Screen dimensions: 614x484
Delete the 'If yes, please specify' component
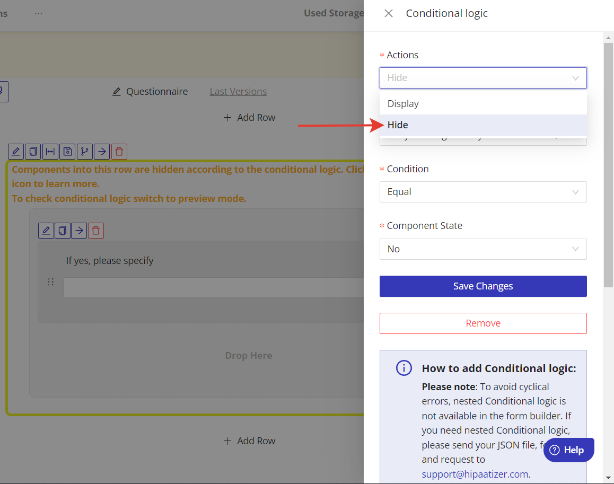click(96, 231)
